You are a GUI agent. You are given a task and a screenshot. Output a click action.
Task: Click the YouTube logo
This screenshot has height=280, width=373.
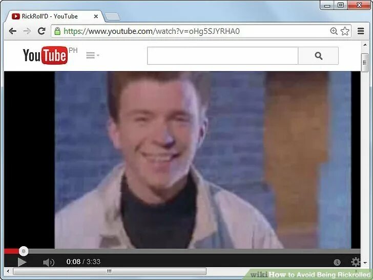[45, 55]
